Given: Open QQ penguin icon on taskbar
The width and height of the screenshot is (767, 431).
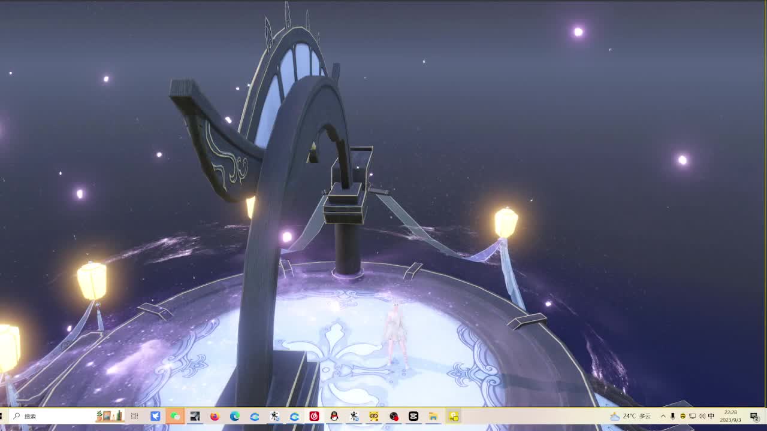Looking at the screenshot, I should coord(334,416).
